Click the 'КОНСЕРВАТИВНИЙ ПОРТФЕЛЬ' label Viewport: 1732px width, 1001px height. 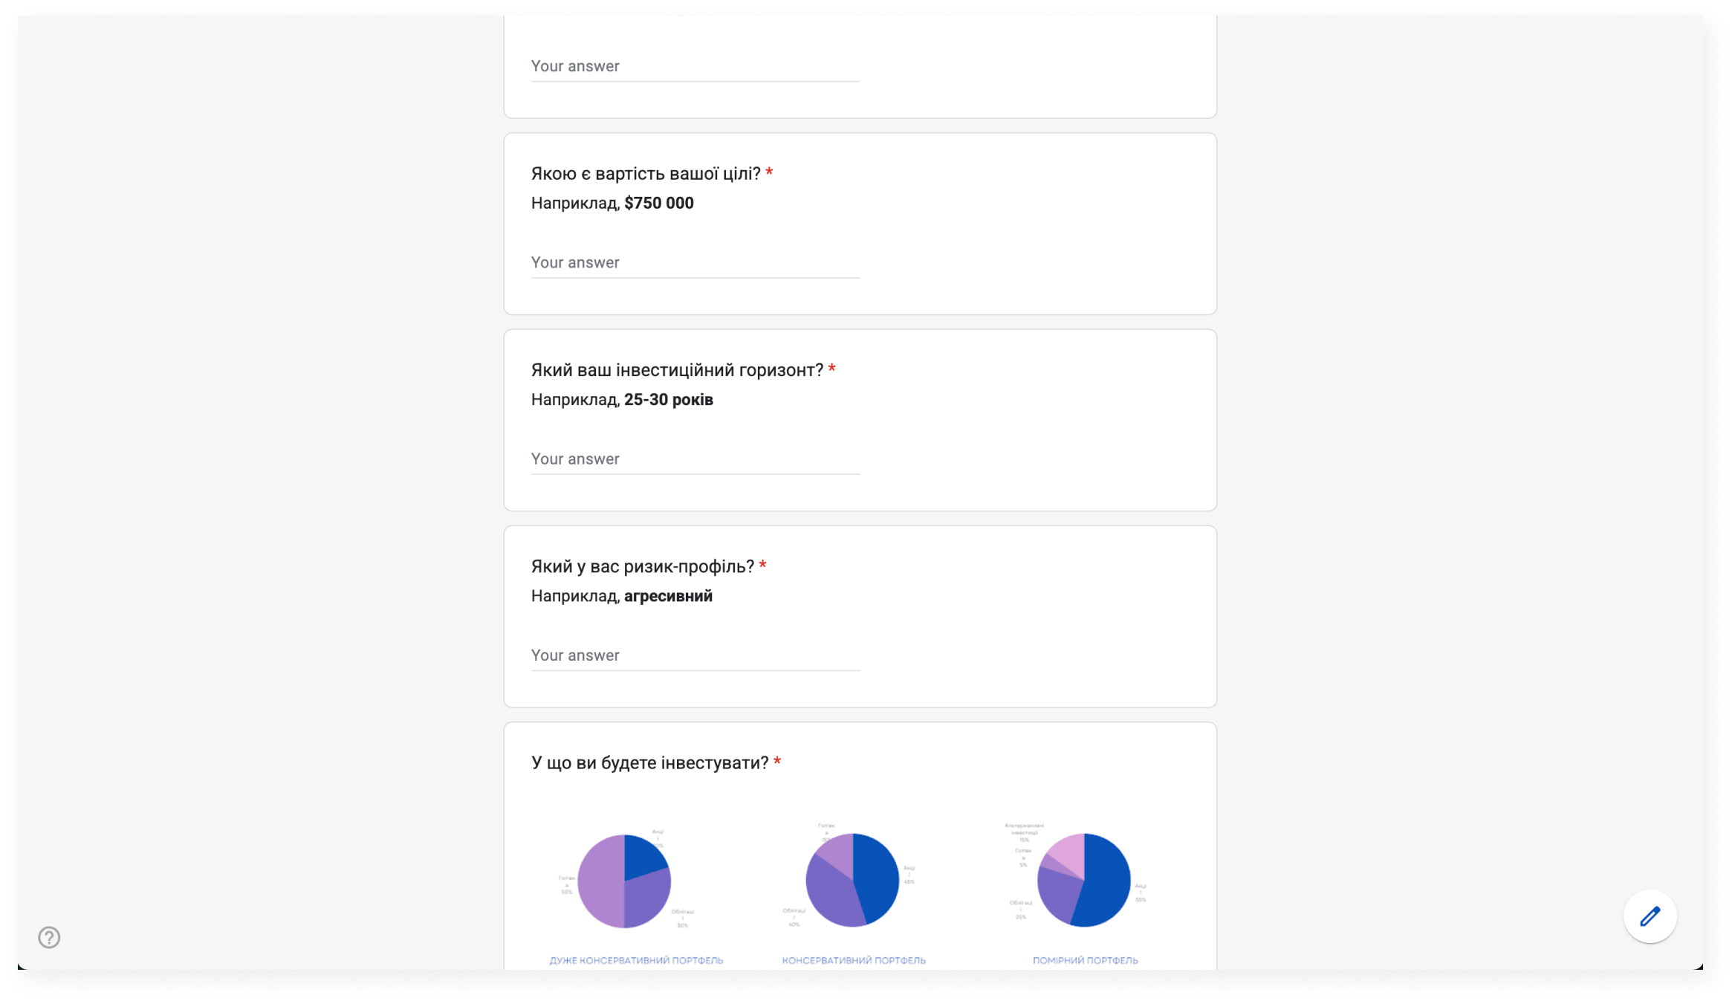click(x=854, y=960)
